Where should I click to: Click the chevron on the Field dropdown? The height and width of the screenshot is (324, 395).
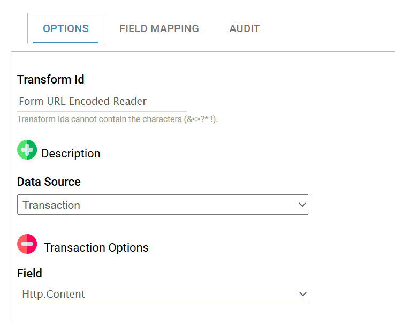coord(302,294)
